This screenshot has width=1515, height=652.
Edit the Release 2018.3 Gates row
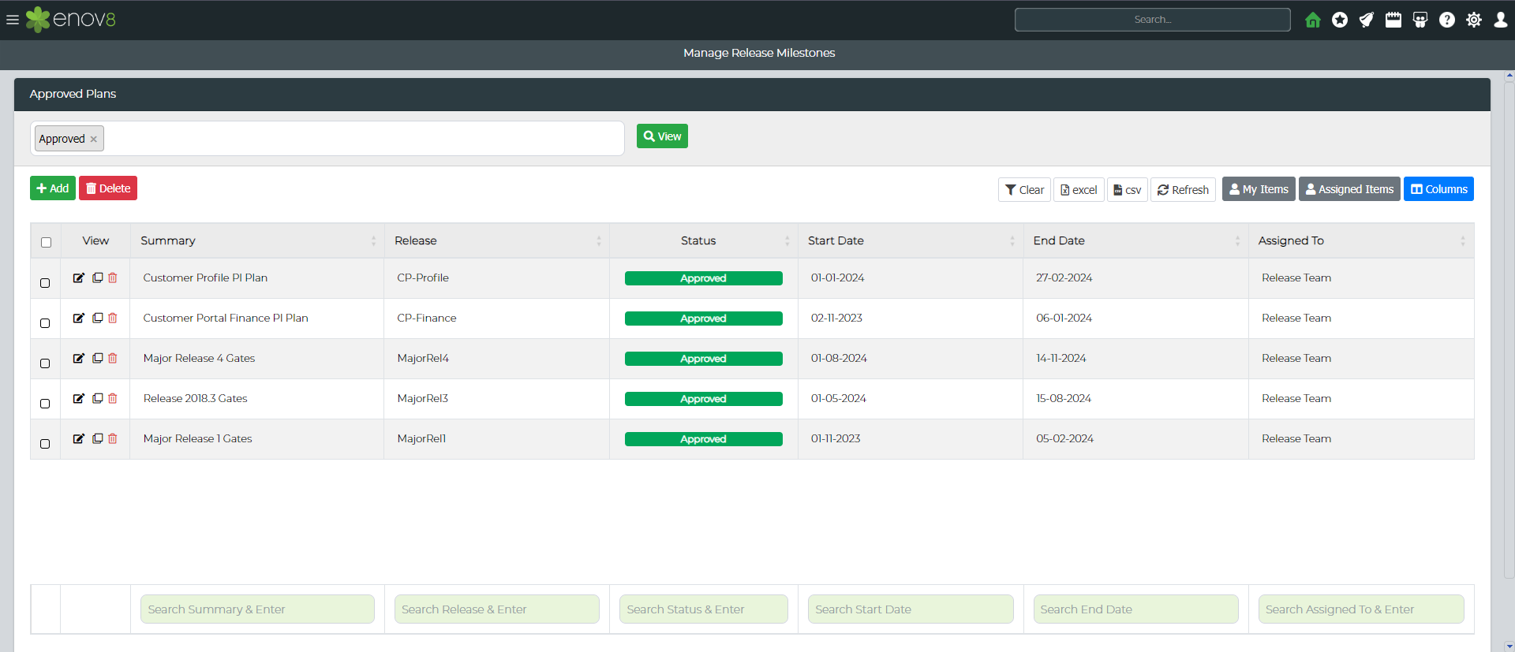pos(79,398)
